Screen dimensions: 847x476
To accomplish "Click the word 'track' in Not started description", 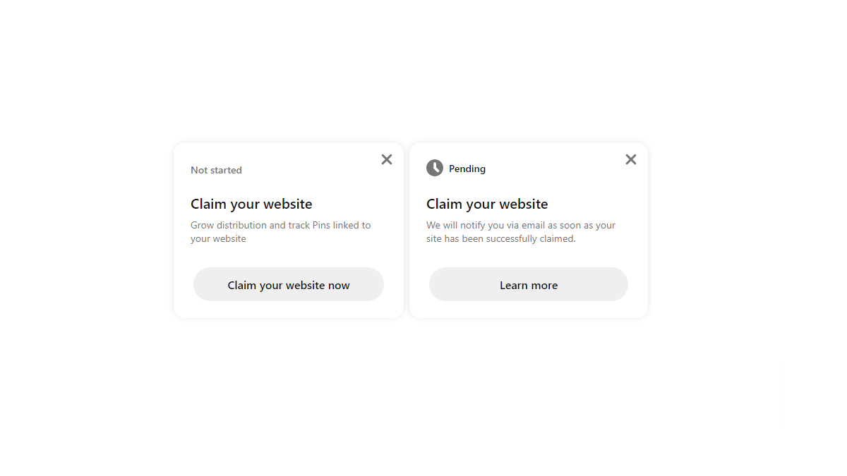I will 299,225.
